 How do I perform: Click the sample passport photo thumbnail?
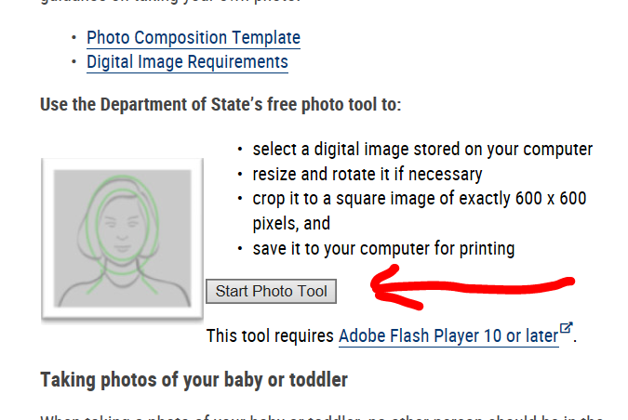[x=122, y=239]
